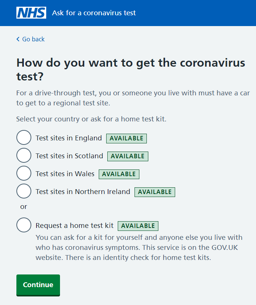This screenshot has height=305, width=256.
Task: Click the AVAILABLE badge for home test kit
Action: coord(138,226)
